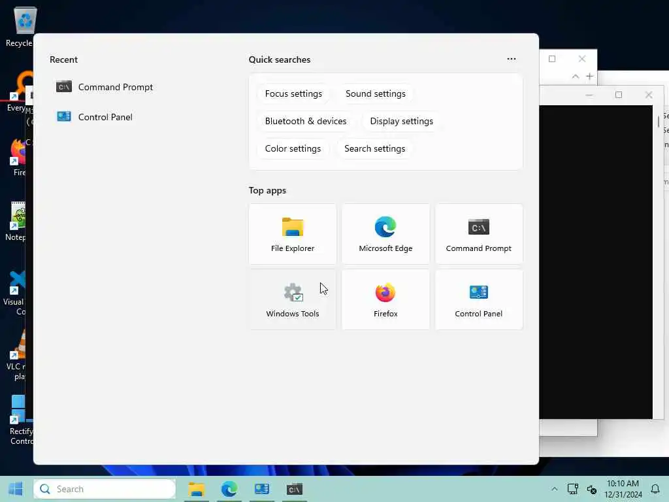Open Command Prompt from Recent list

(x=105, y=87)
